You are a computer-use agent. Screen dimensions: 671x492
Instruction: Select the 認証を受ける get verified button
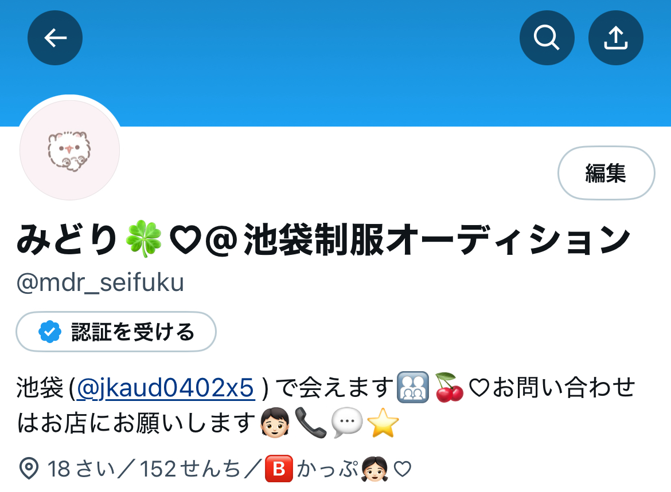[116, 332]
